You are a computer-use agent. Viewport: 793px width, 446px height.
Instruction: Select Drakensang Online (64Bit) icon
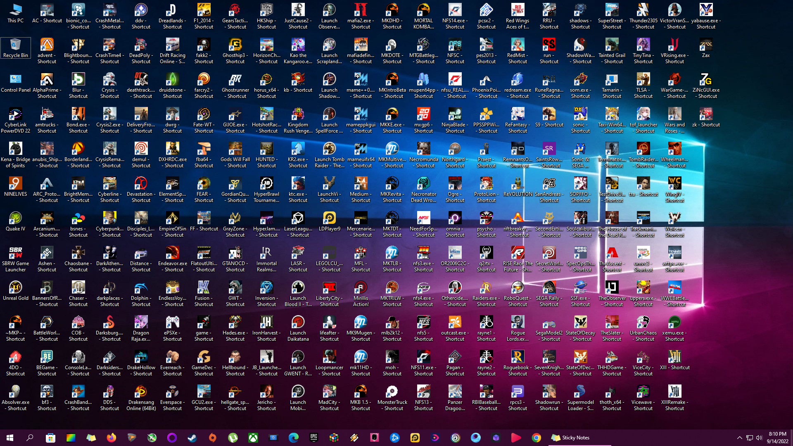pos(141,398)
